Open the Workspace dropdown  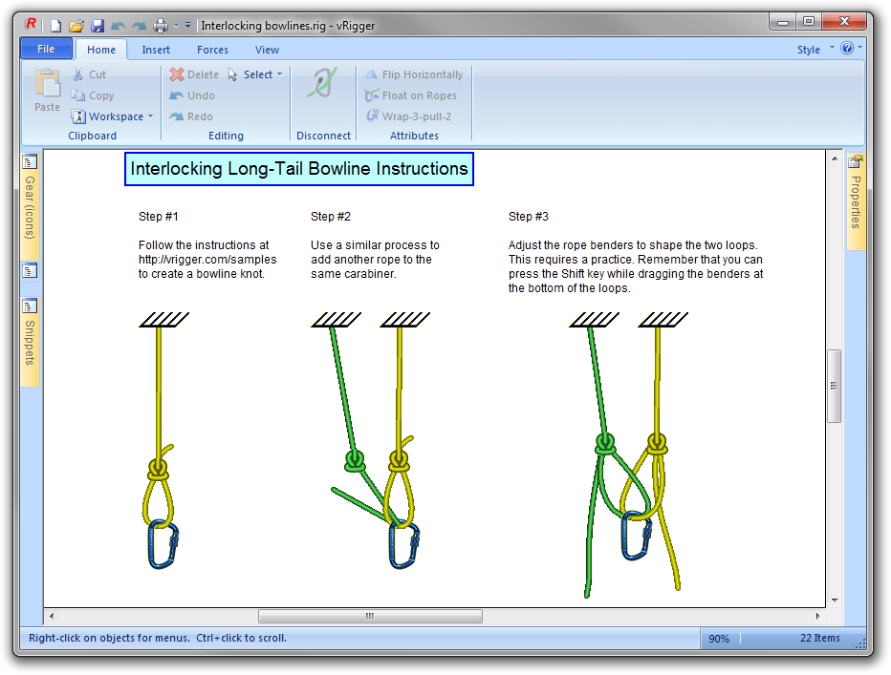[112, 116]
